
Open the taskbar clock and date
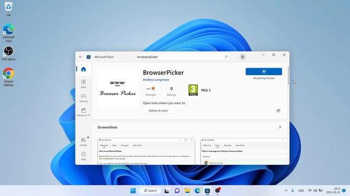coord(333,191)
